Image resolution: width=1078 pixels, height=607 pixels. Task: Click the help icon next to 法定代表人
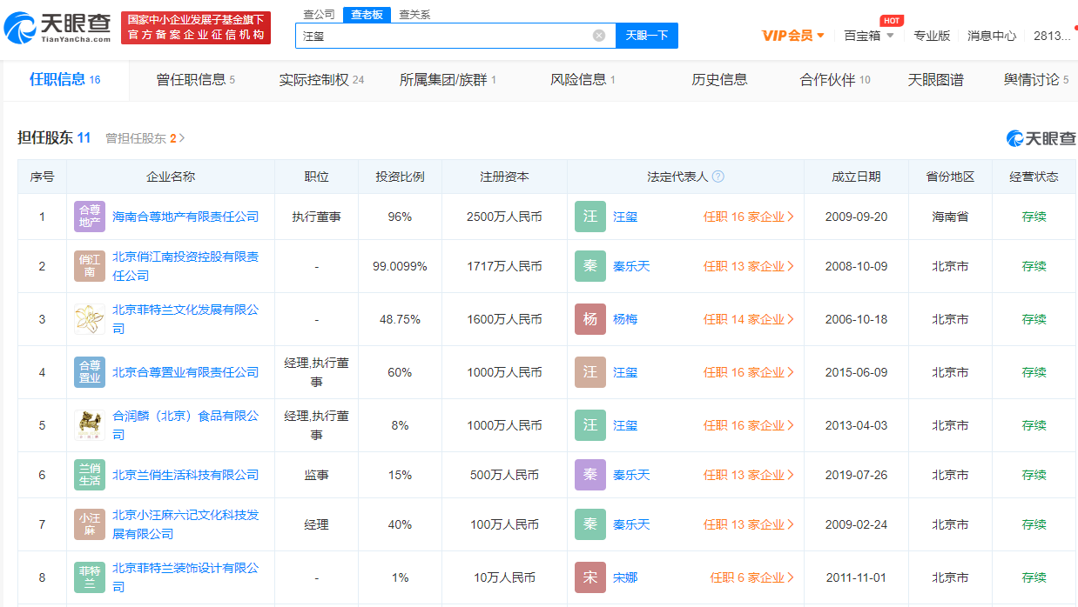pyautogui.click(x=718, y=177)
